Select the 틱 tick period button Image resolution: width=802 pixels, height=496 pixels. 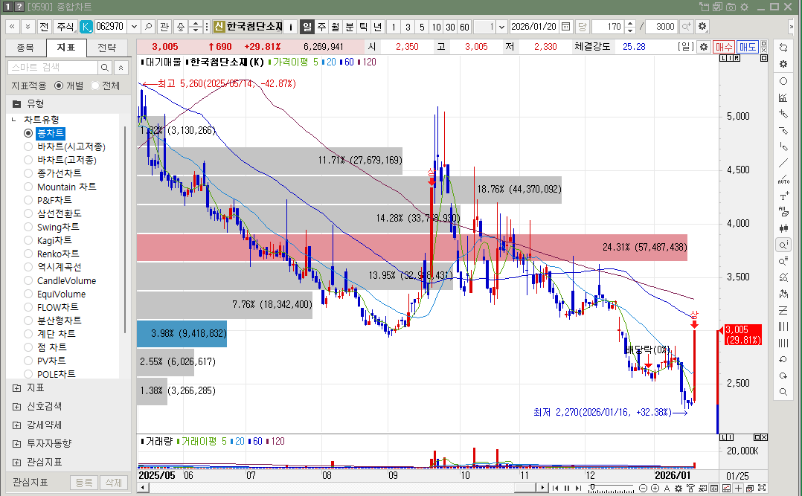pos(363,27)
